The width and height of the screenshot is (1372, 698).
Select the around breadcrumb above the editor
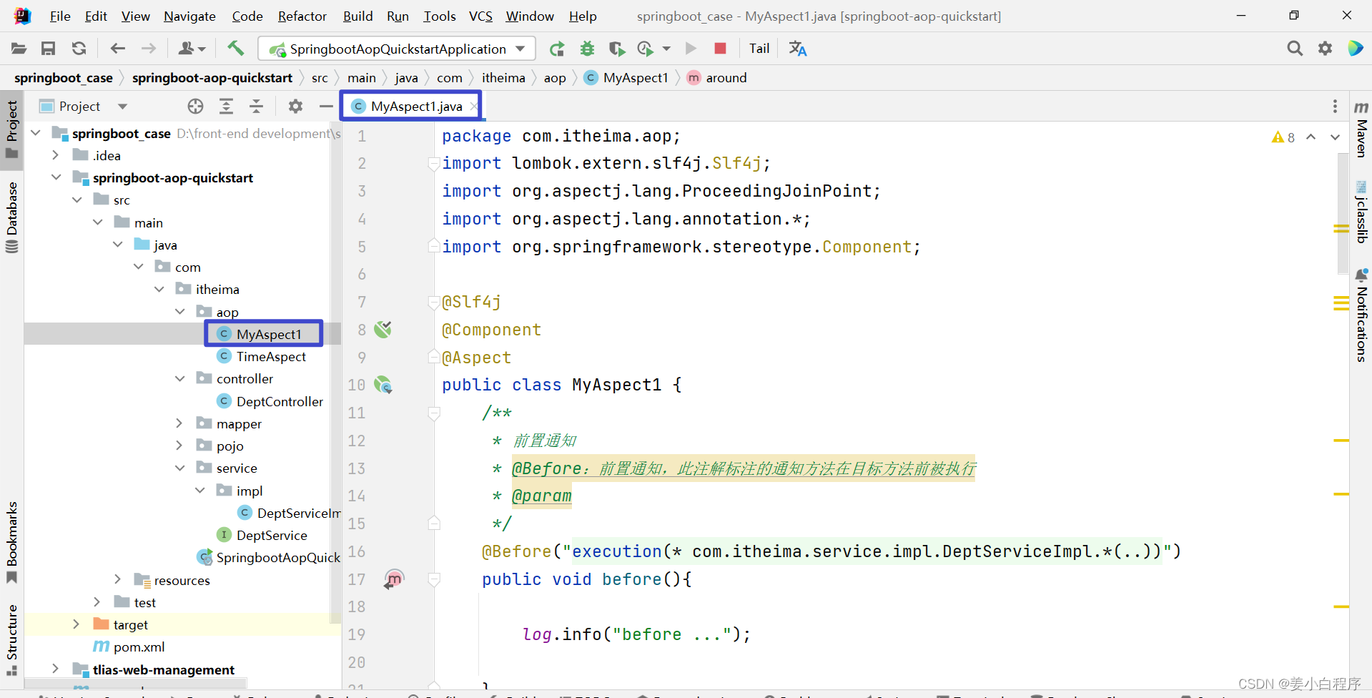[725, 78]
